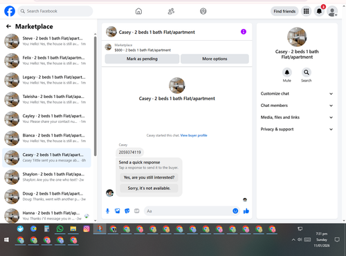Open Bianca's apartment conversation
The image size is (346, 256).
[x=46, y=138]
